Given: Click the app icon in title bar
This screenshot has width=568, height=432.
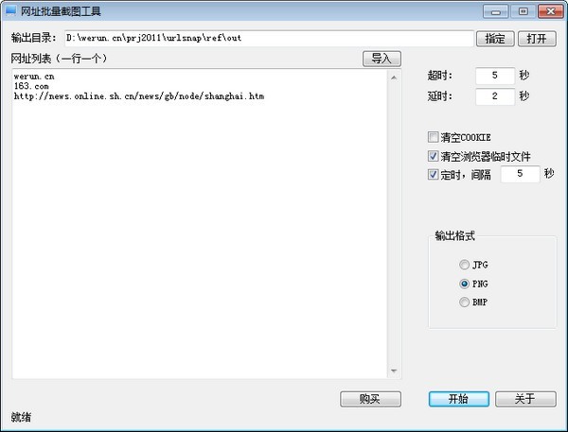Looking at the screenshot, I should click(10, 10).
